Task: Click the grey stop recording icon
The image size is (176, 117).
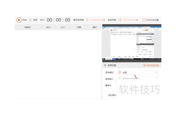Action: pos(30,20)
